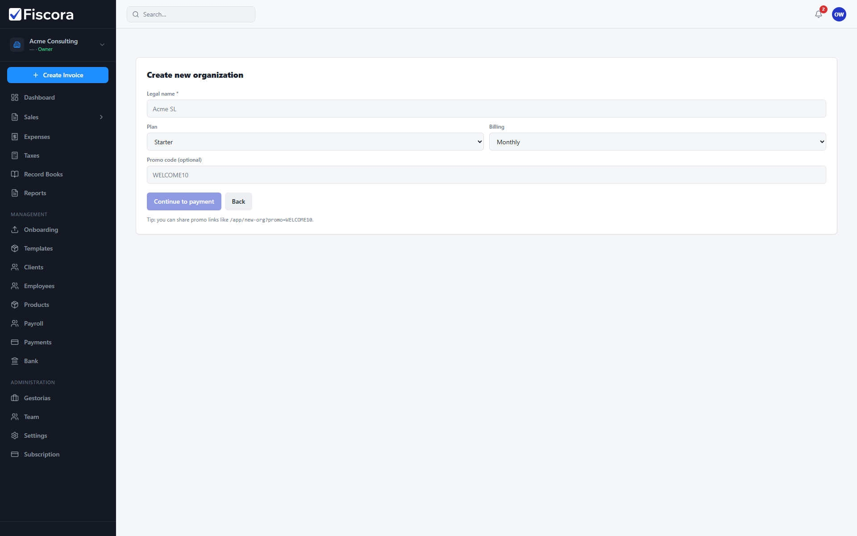
Task: Open Bank in sidebar
Action: [x=58, y=361]
